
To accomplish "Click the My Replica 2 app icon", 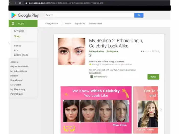I will pos(71,51).
